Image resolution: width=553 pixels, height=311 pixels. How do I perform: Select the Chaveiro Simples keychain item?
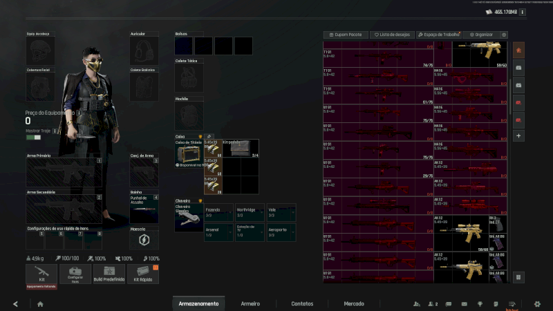point(189,218)
